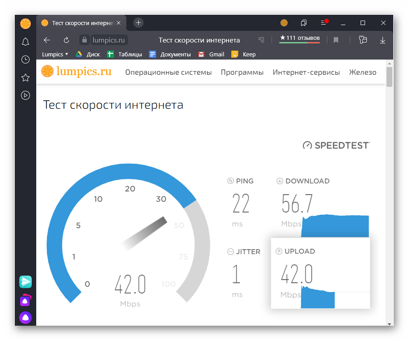Select Операционные системы in the site navigation
Screen dimensions: 408x340
[x=168, y=72]
